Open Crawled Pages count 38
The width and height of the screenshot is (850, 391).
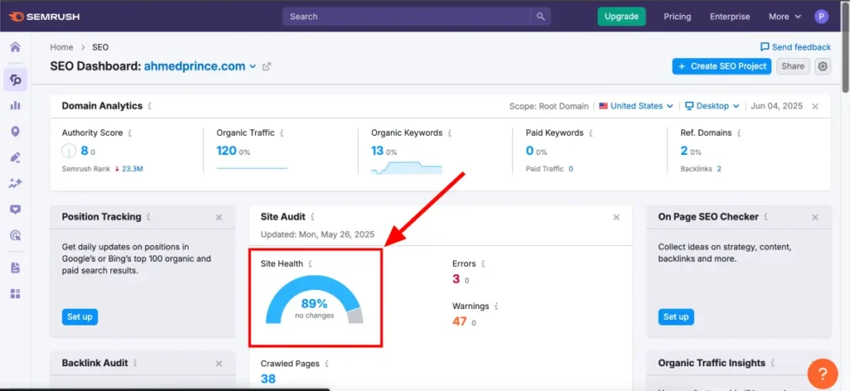(x=268, y=379)
